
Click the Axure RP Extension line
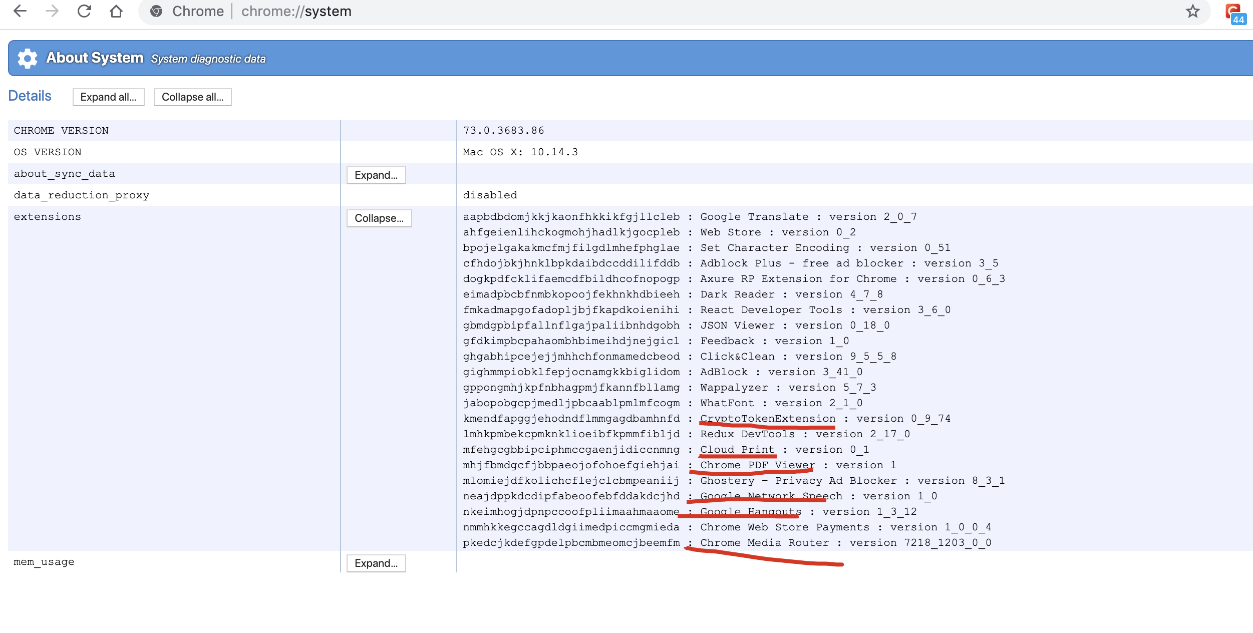point(734,279)
